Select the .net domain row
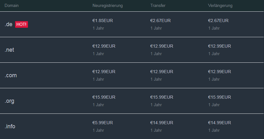The image size is (264, 139). pyautogui.click(x=132, y=50)
